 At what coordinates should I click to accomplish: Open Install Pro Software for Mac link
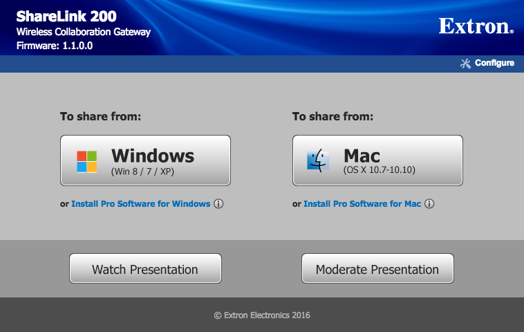point(362,203)
